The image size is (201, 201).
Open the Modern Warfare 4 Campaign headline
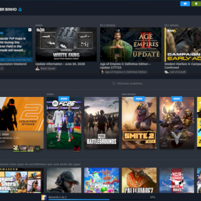click(x=182, y=66)
